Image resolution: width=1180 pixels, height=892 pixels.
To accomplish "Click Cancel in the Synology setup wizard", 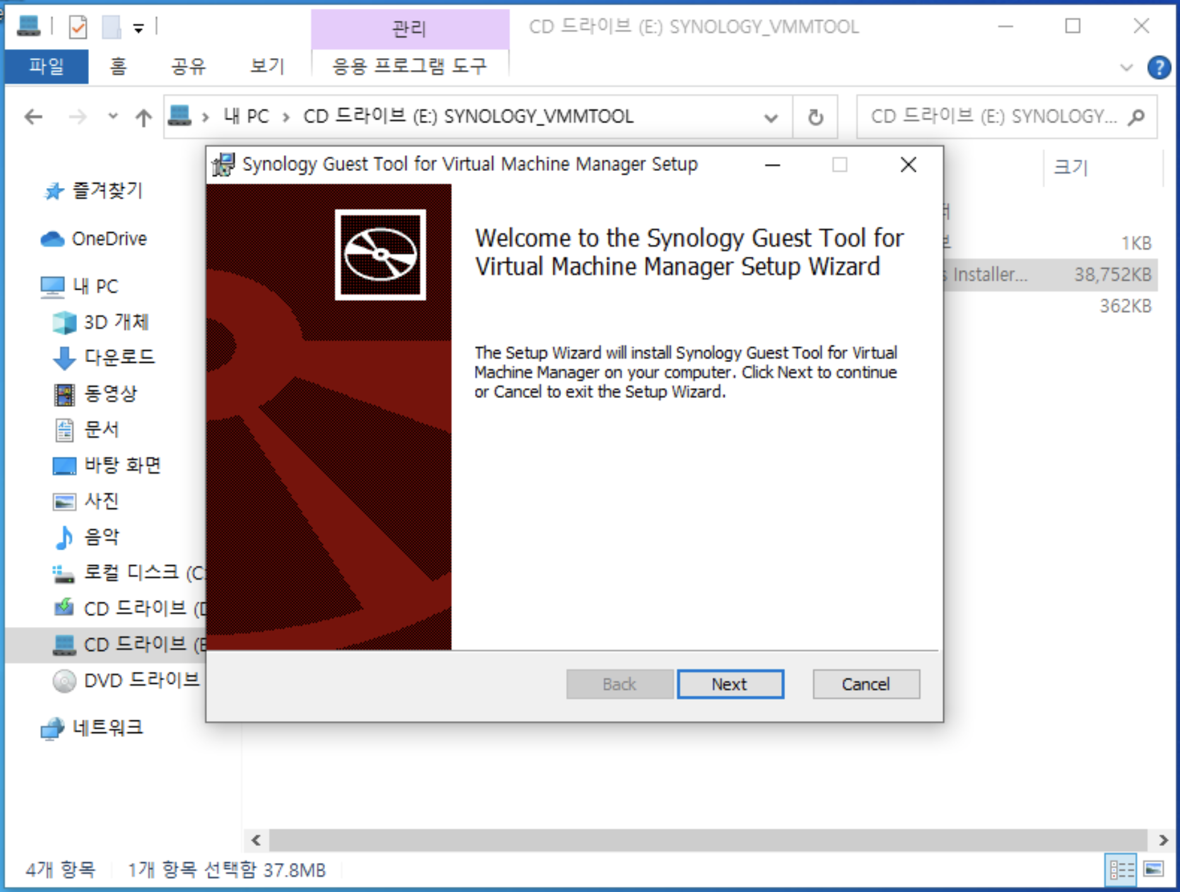I will [866, 684].
